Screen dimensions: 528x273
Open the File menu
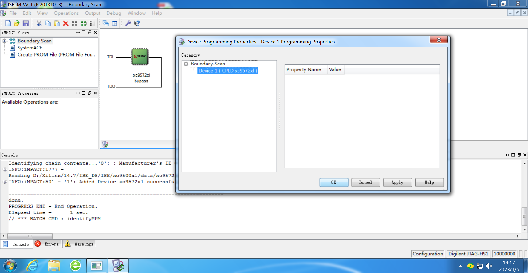pyautogui.click(x=13, y=13)
